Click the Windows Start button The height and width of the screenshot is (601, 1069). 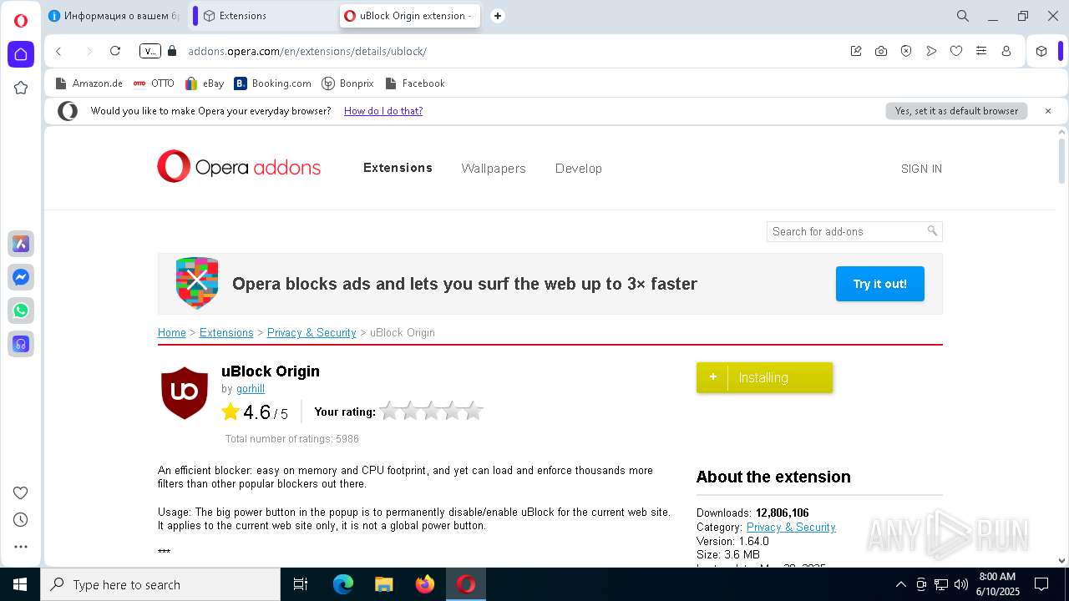tap(20, 584)
